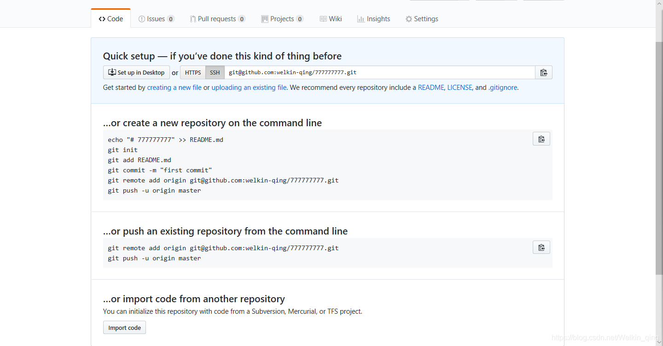Click the Pull requests count badge
This screenshot has width=663, height=346.
click(x=242, y=19)
